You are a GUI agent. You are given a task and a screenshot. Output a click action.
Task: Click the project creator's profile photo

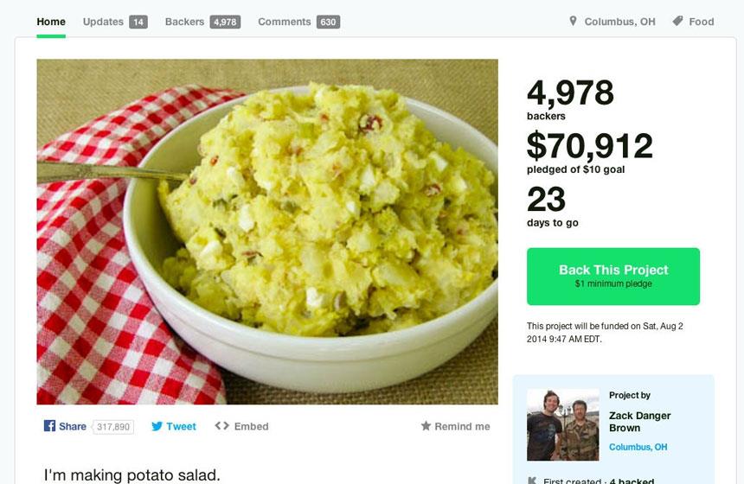562,424
